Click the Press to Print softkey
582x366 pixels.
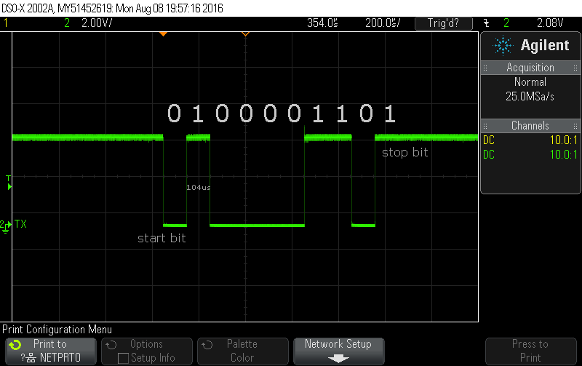click(530, 351)
